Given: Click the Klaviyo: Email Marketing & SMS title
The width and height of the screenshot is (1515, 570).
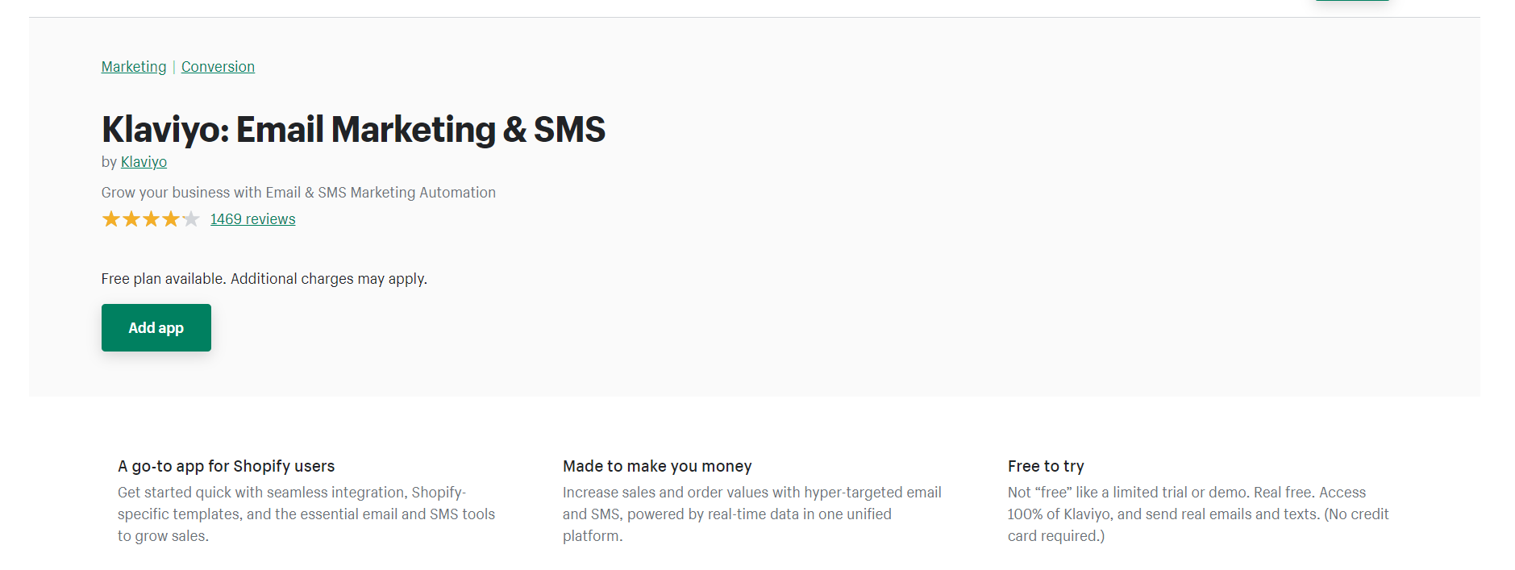Looking at the screenshot, I should pos(353,130).
